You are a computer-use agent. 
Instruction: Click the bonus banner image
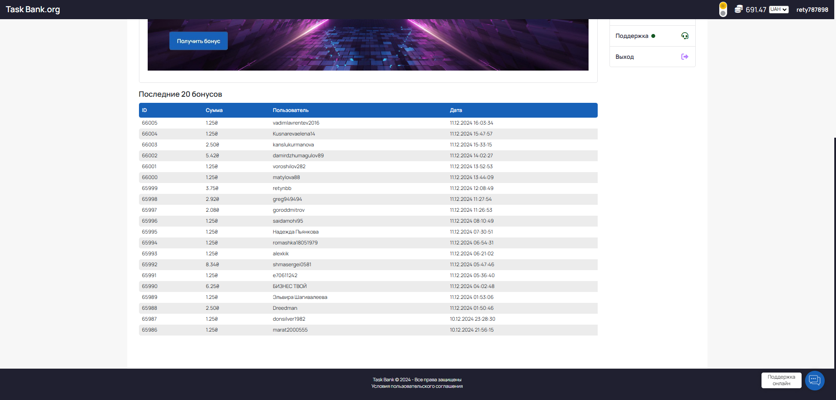click(x=368, y=45)
